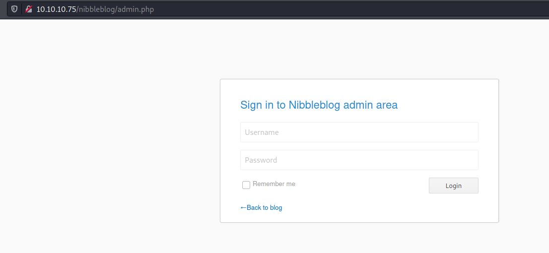Image resolution: width=549 pixels, height=253 pixels.
Task: Click the admin.php part of the URL
Action: 136,9
